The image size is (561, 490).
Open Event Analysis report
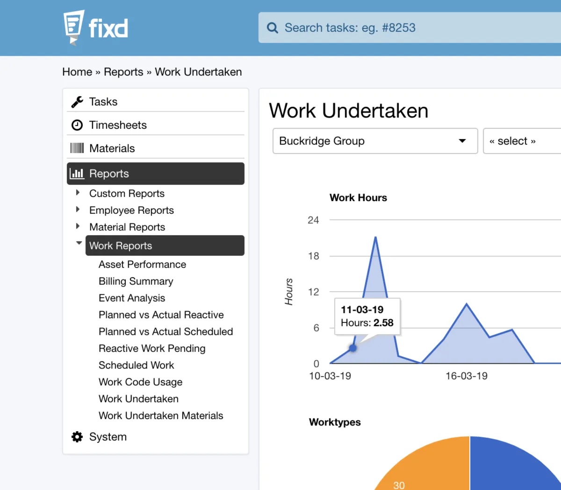point(132,298)
